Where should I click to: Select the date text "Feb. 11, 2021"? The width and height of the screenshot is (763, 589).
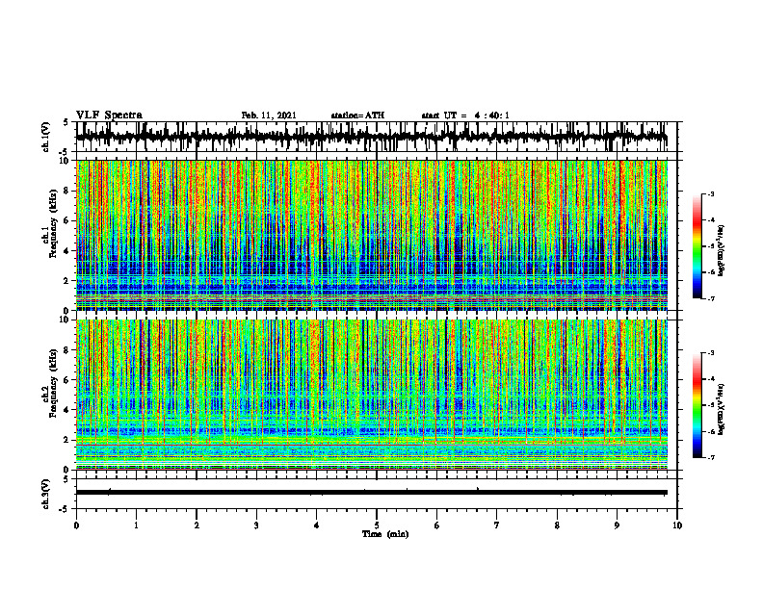tap(269, 115)
